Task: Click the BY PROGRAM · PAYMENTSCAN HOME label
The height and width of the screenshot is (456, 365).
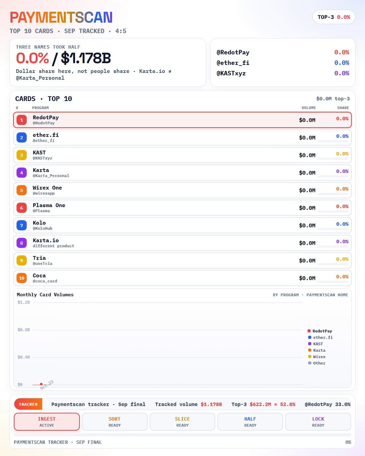Action: 310,295
